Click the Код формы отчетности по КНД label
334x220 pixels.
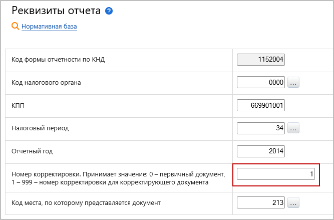point(58,60)
